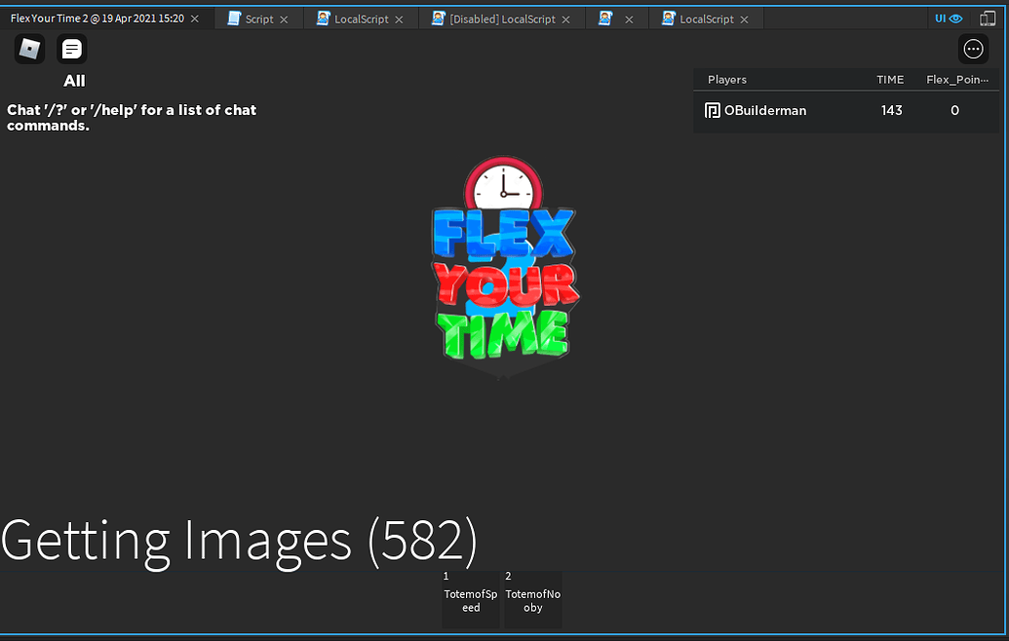Click the OBuilderman player avatar icon

pyautogui.click(x=712, y=111)
